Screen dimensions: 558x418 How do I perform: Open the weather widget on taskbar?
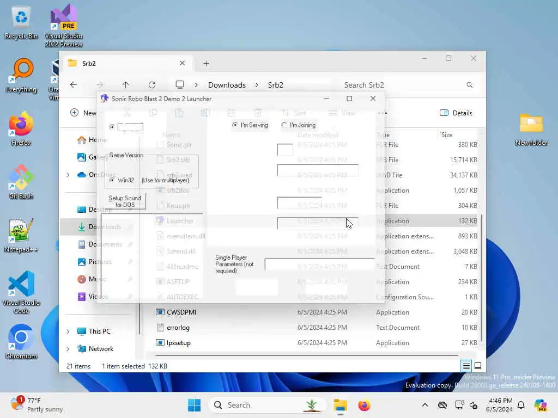pos(37,405)
